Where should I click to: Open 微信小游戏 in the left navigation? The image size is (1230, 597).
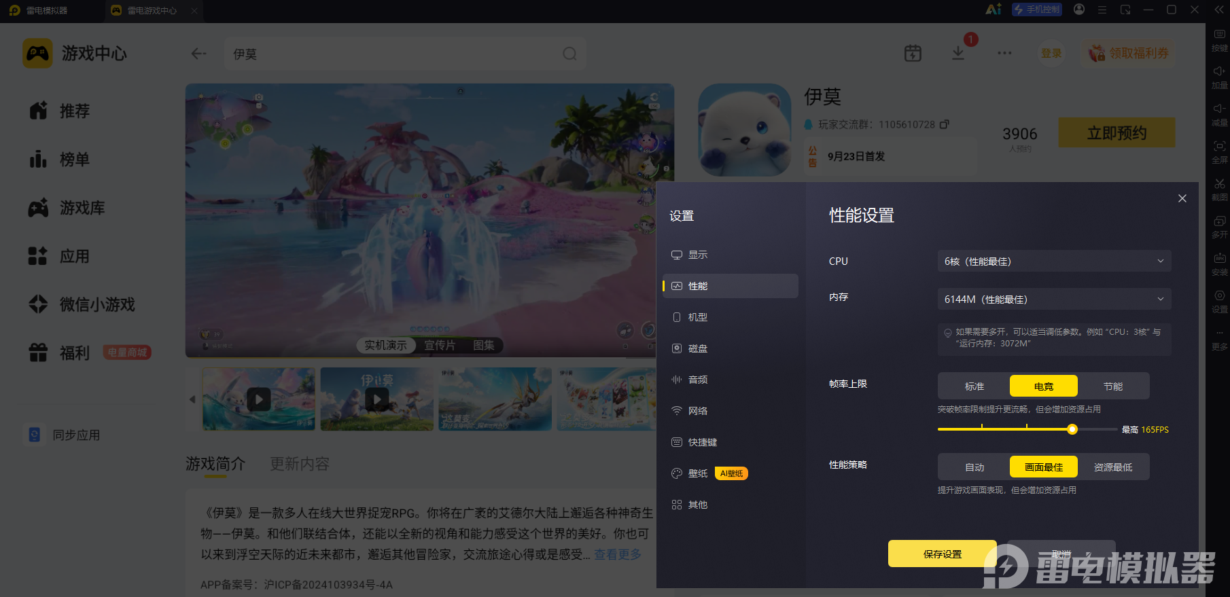pos(82,305)
